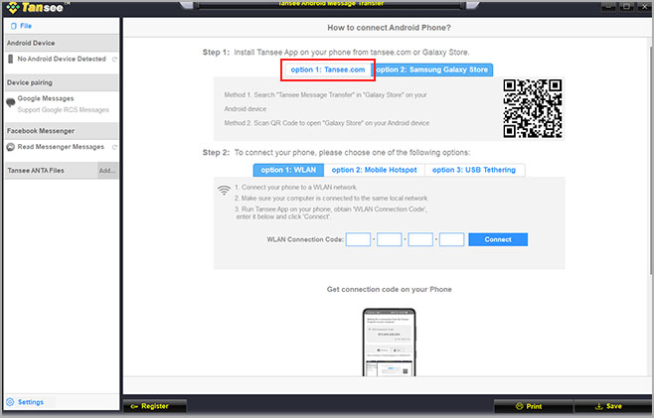
Task: Click the Facebook Messenger section header
Action: pos(62,131)
